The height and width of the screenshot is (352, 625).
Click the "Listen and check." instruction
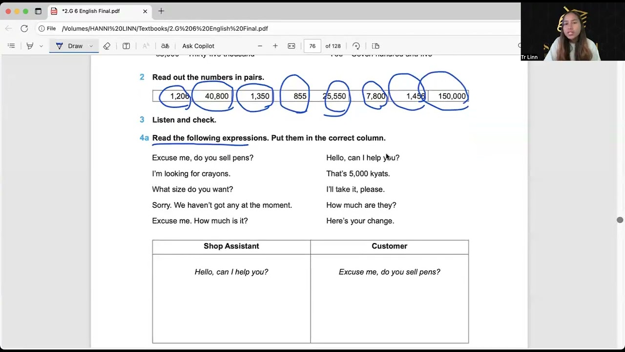(184, 120)
